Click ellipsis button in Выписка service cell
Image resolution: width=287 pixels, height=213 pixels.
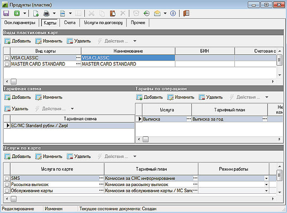coord(189,119)
